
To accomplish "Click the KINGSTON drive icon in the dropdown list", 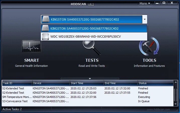I will 45,28.
